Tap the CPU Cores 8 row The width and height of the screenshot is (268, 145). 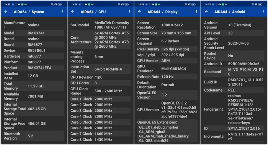pyautogui.click(x=100, y=83)
